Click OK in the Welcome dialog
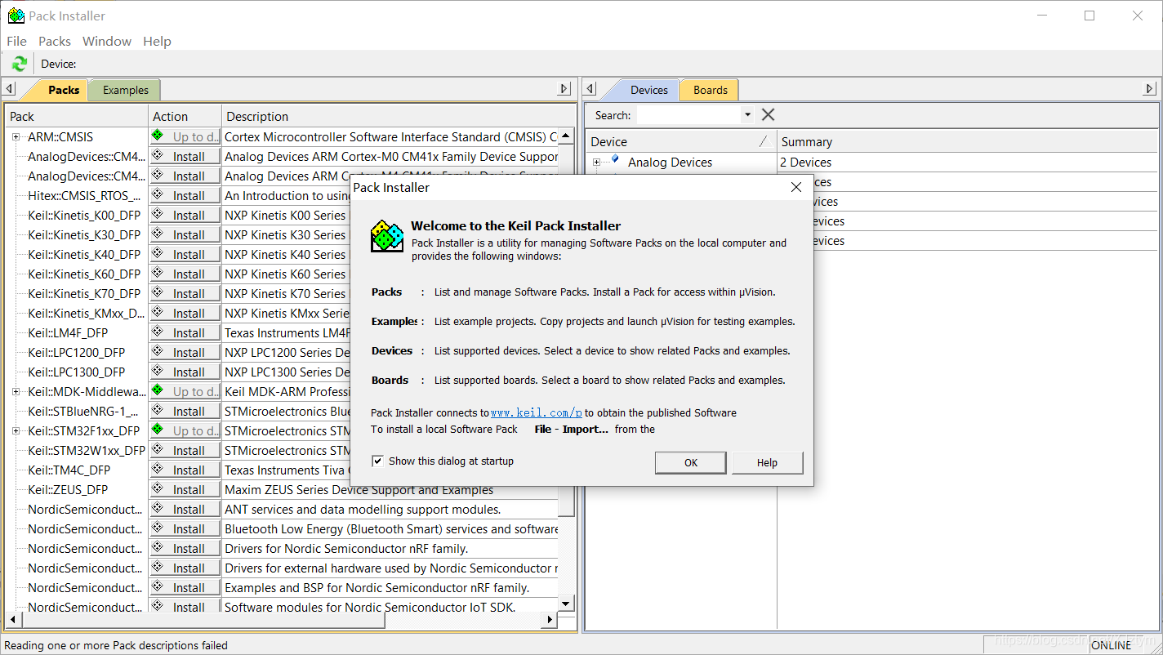This screenshot has width=1163, height=655. coord(691,462)
